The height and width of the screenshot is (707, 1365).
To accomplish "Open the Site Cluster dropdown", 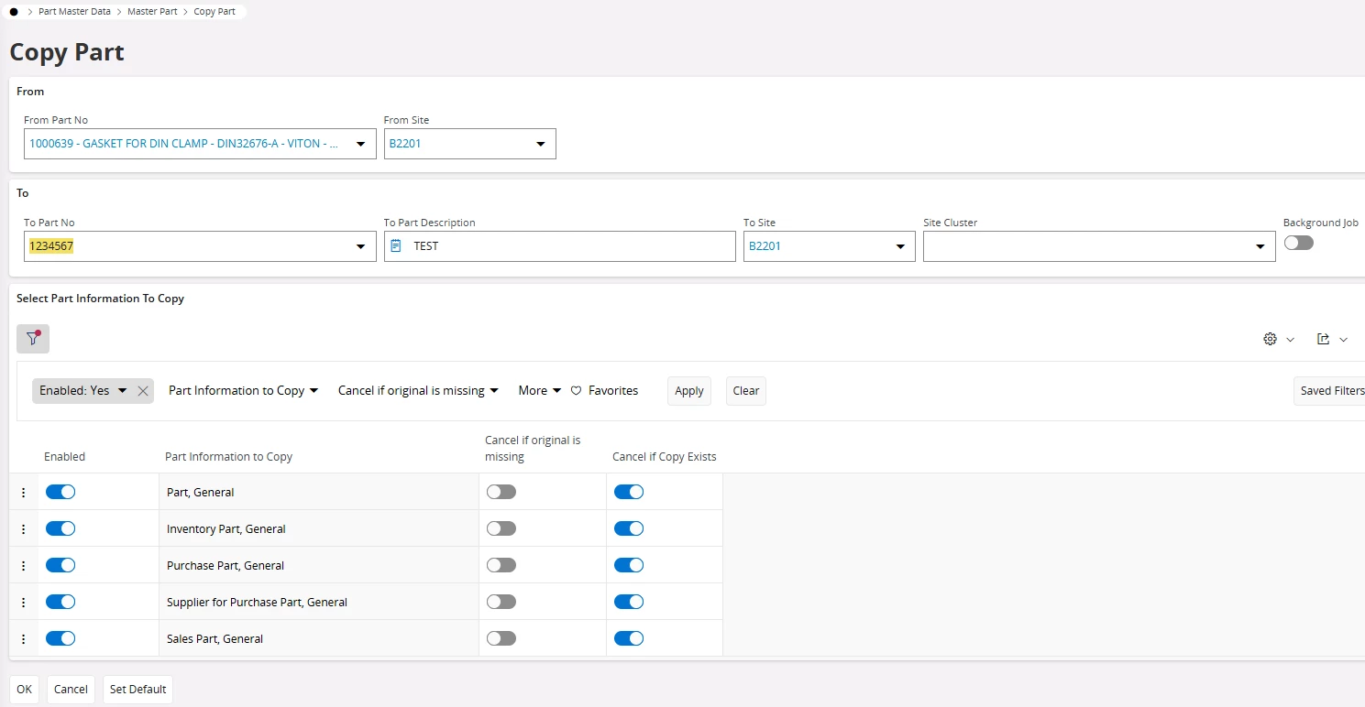I will (1260, 246).
